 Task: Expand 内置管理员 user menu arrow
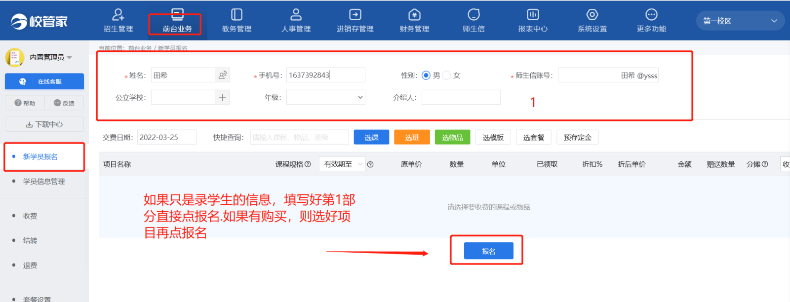point(69,58)
